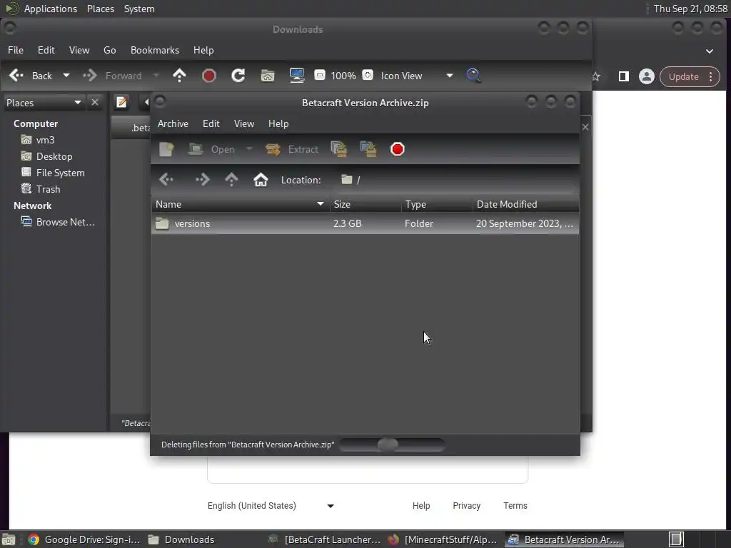Open the Archive menu
Screen dimensions: 731x548
tap(173, 123)
